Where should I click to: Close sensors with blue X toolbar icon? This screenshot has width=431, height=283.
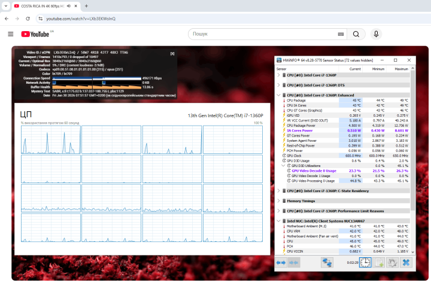tap(406, 263)
